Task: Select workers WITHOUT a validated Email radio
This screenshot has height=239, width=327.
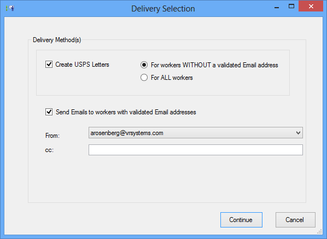Action: [x=144, y=65]
